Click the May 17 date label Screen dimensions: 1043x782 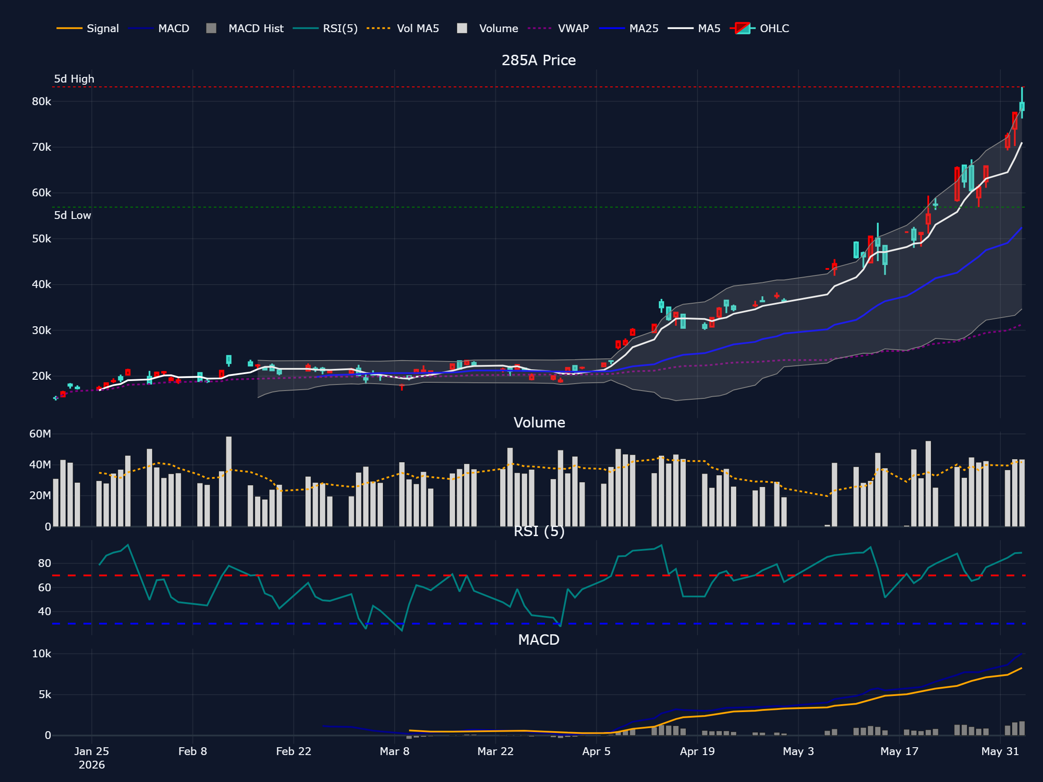pos(899,751)
